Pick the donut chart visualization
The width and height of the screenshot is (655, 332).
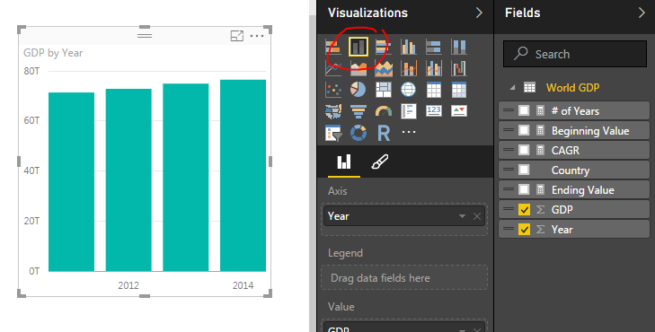[358, 133]
